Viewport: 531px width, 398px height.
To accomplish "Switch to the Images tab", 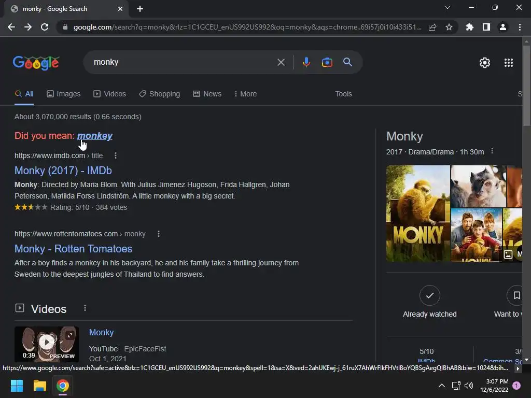I will [64, 94].
